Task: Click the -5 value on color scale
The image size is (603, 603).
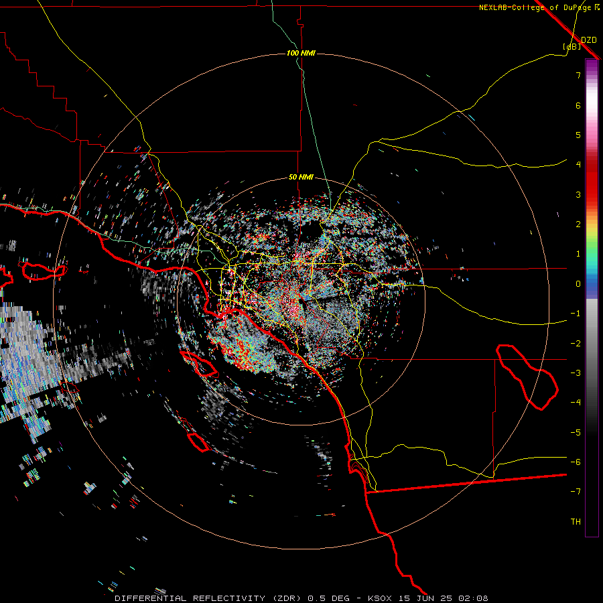Action: (576, 433)
